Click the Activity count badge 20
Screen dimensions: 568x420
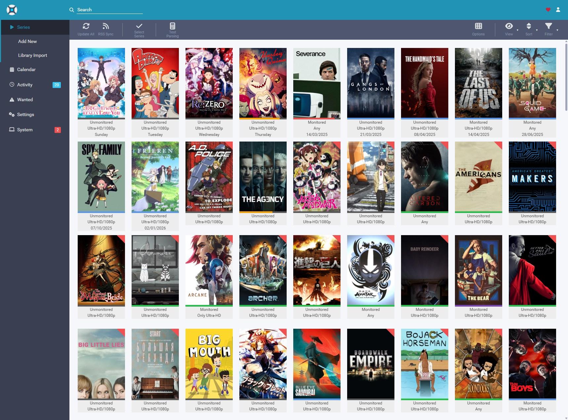tap(57, 85)
